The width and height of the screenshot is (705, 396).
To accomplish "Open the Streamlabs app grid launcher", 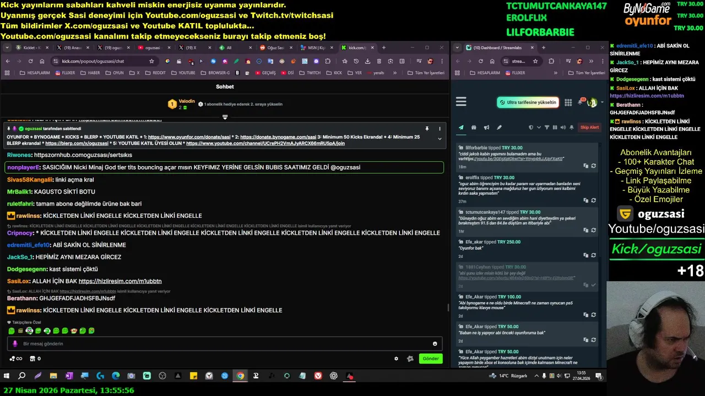I will (x=568, y=102).
